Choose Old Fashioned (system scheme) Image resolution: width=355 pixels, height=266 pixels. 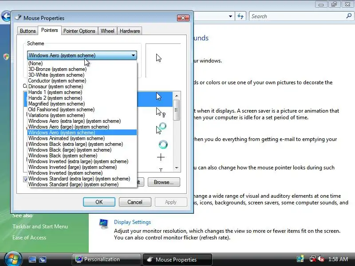pos(82,110)
